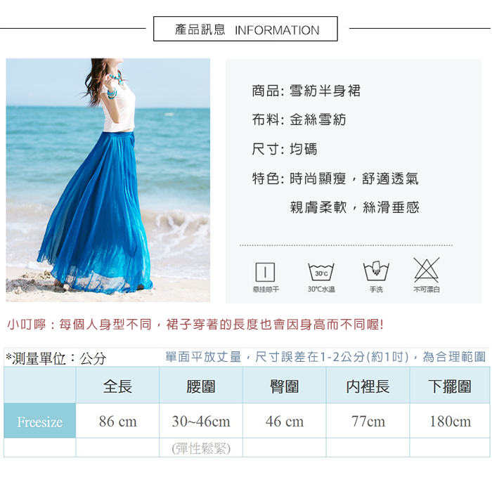The image size is (492, 482).
Task: Click the 30~46cm waist value
Action: point(201,421)
